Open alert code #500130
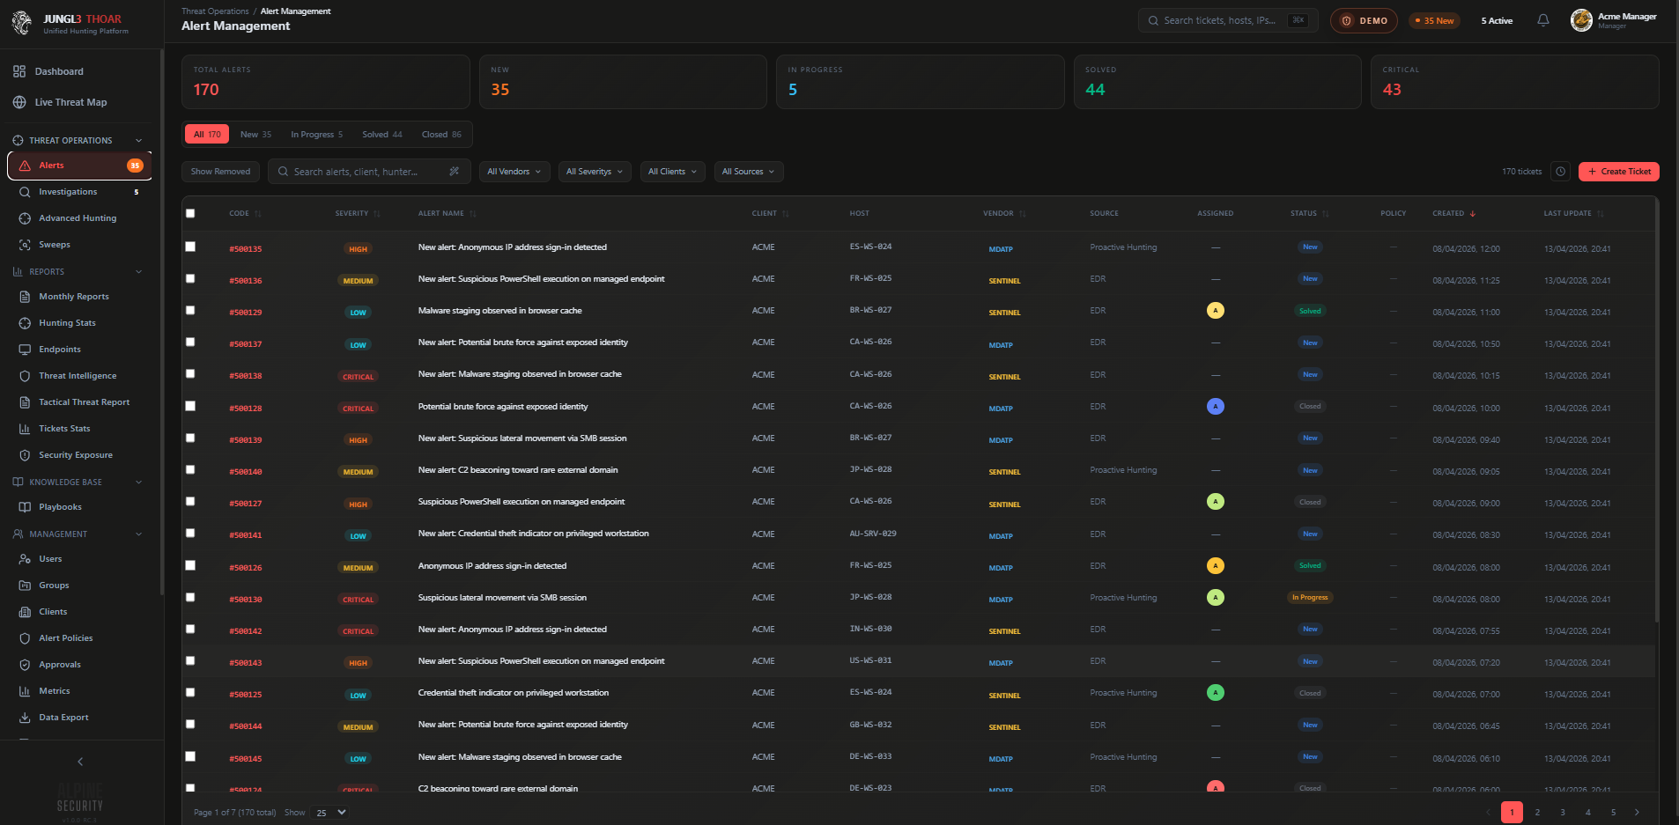The width and height of the screenshot is (1679, 825). [246, 600]
